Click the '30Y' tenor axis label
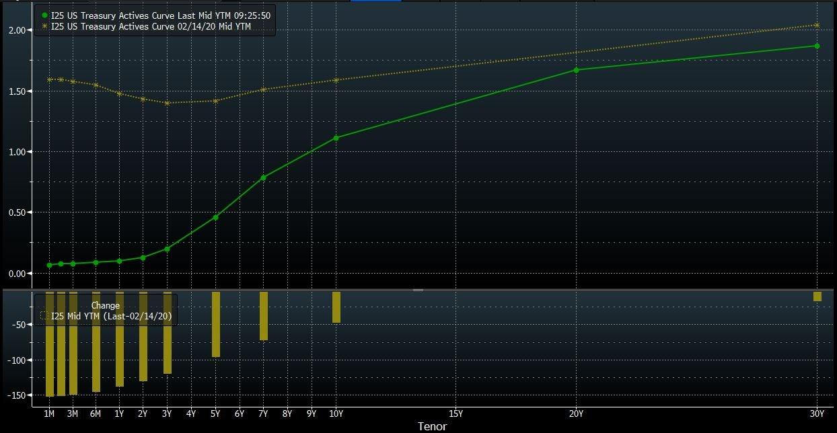837x433 pixels. point(817,414)
